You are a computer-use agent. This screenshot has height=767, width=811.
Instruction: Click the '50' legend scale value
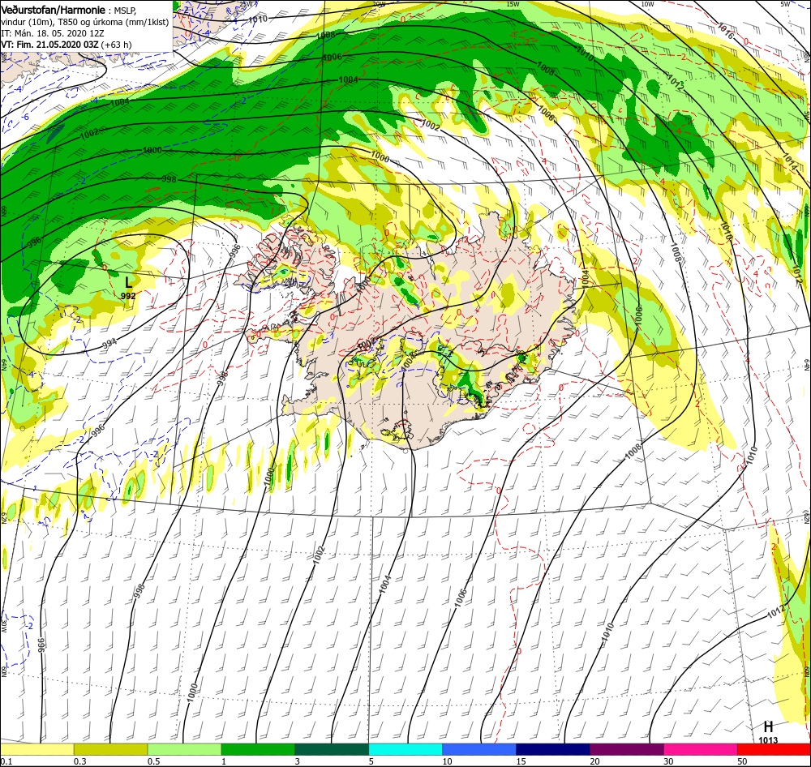pyautogui.click(x=742, y=761)
